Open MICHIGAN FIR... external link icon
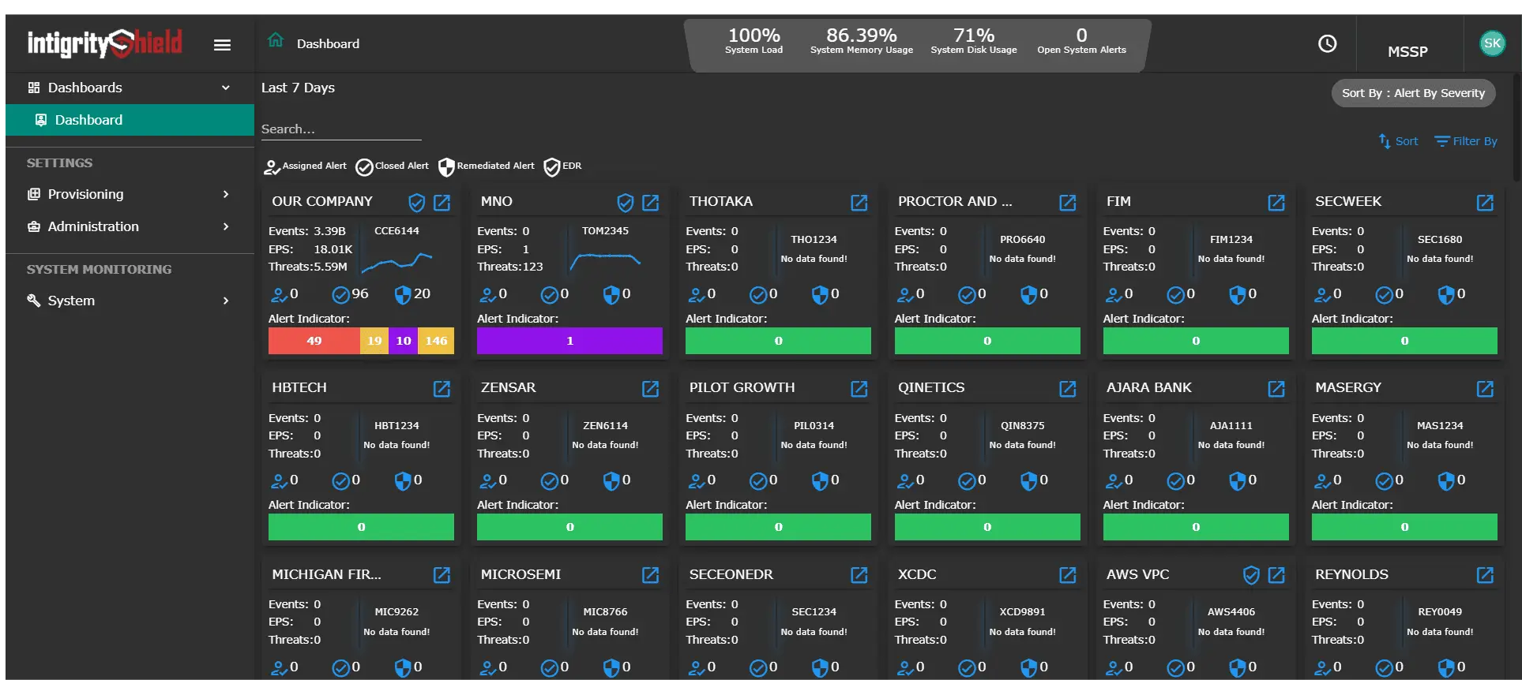This screenshot has width=1522, height=680. tap(442, 575)
